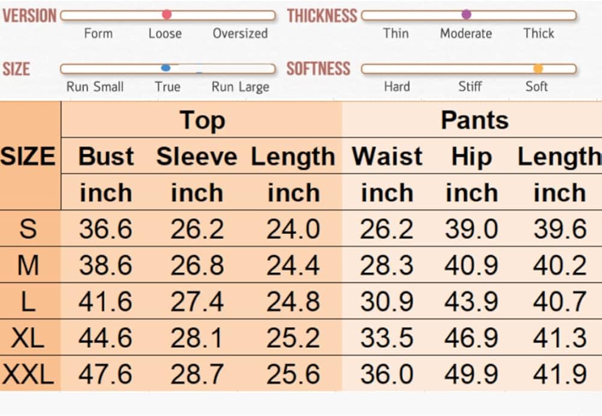Click the purple Thickness slider dot
The image size is (602, 416).
[466, 14]
